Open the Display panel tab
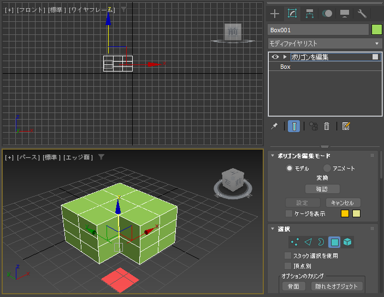 tap(345, 14)
